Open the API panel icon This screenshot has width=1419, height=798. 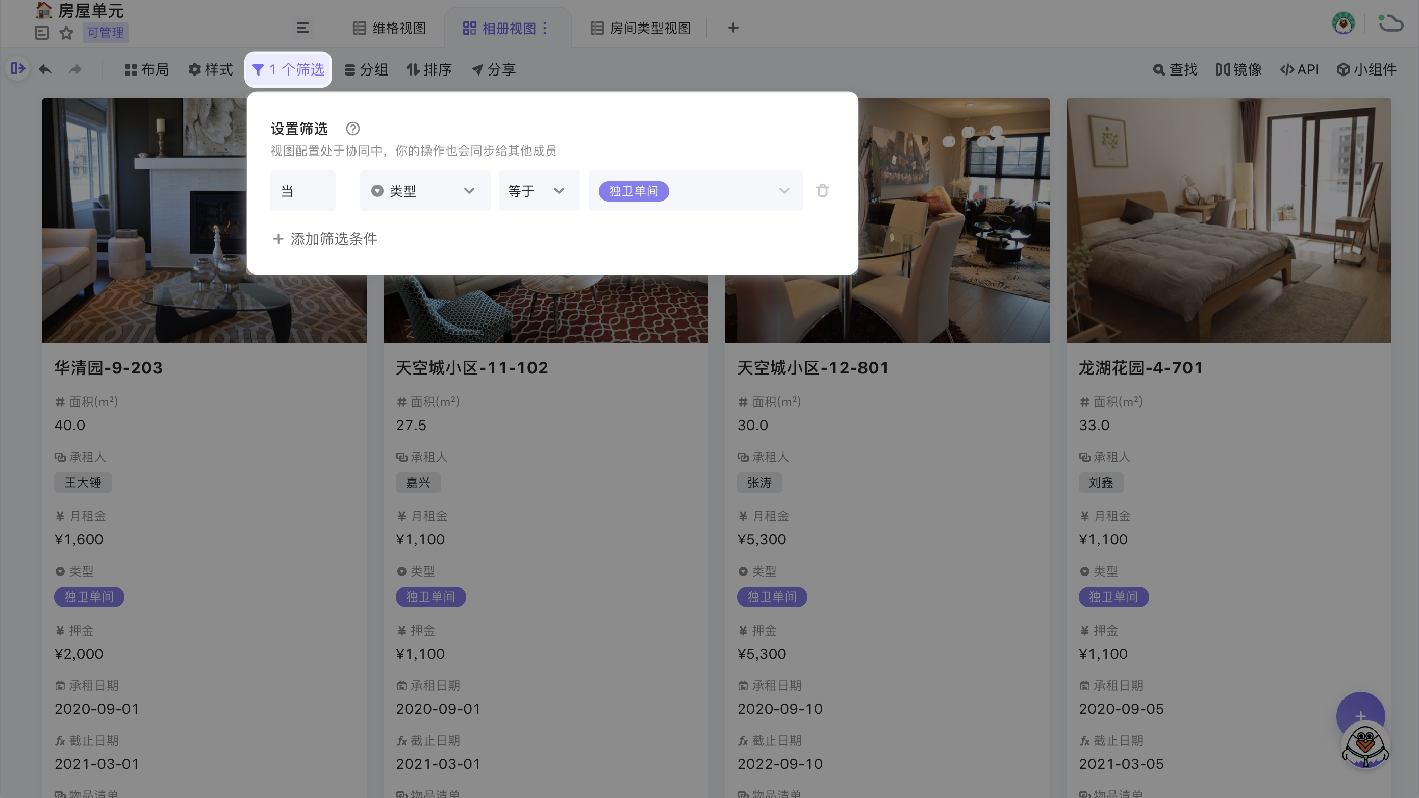click(x=1300, y=69)
